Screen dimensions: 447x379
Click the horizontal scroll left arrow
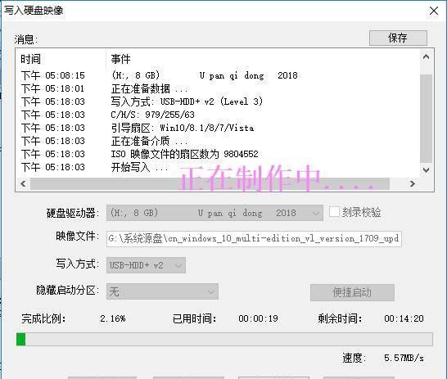23,184
